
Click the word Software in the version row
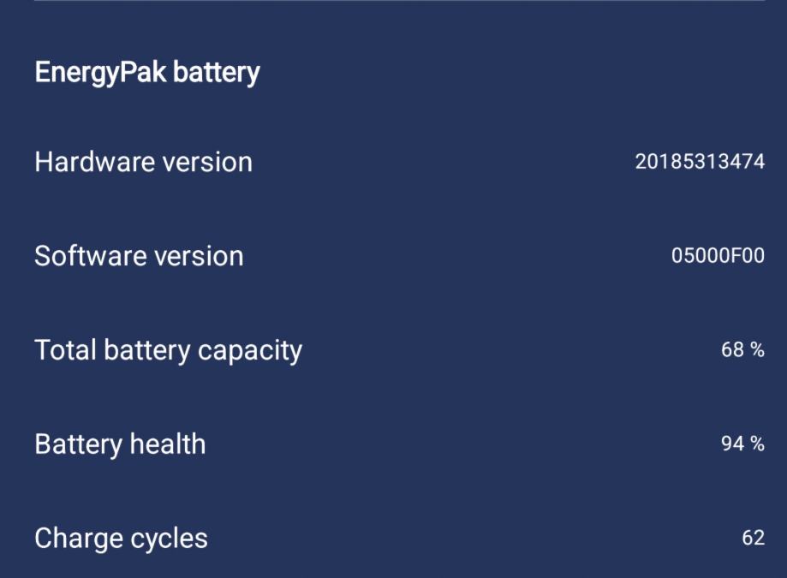pos(86,256)
